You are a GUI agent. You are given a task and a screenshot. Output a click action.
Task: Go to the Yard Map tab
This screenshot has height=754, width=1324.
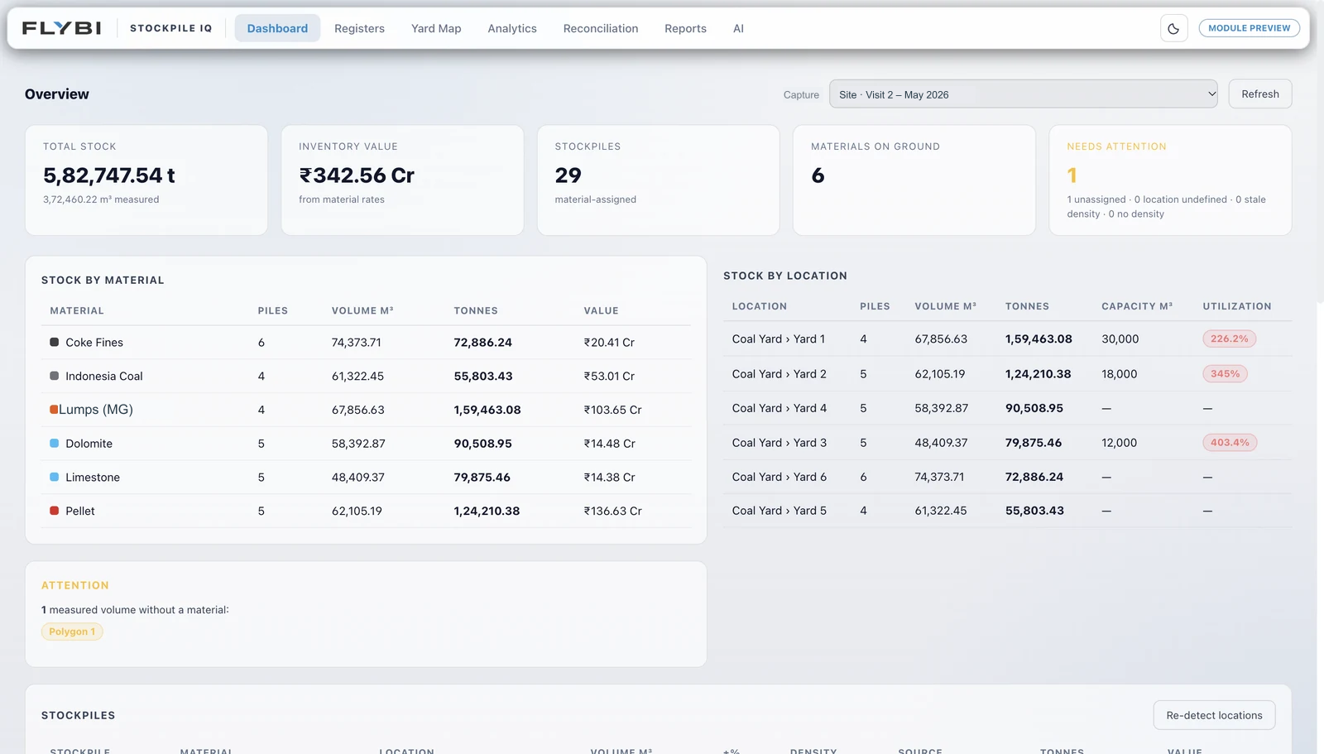click(436, 28)
